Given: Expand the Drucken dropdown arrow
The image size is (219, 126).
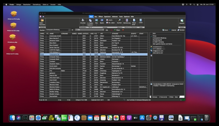Looking at the screenshot, I should coord(83,25).
